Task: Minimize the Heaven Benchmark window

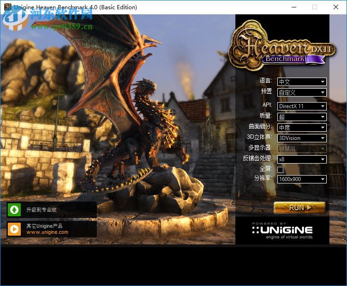Action: [294, 7]
